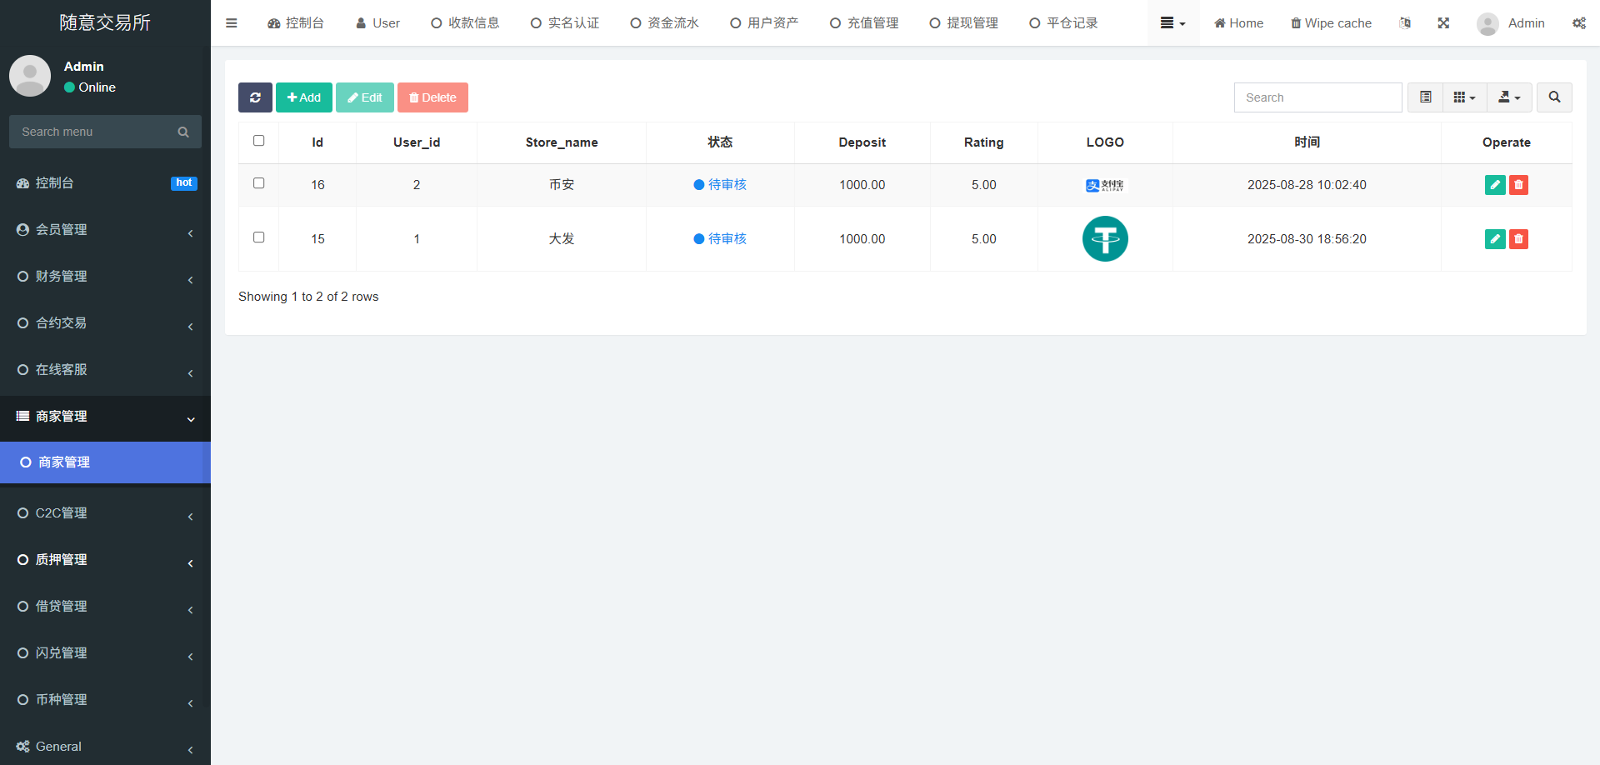The height and width of the screenshot is (765, 1600).
Task: Click the fullscreen icon in top bar
Action: [x=1443, y=23]
